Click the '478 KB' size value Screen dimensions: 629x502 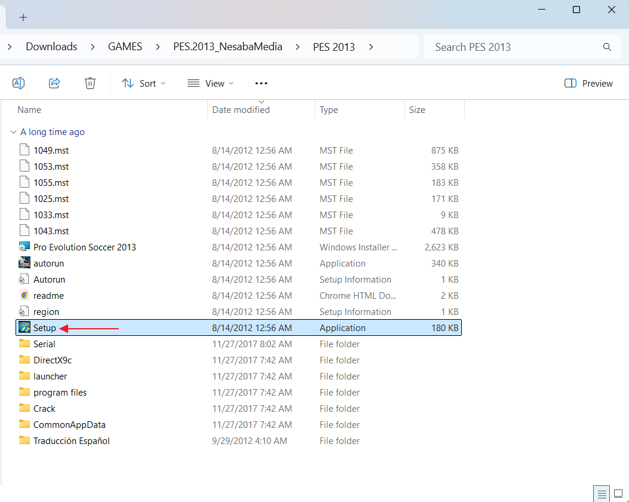445,231
